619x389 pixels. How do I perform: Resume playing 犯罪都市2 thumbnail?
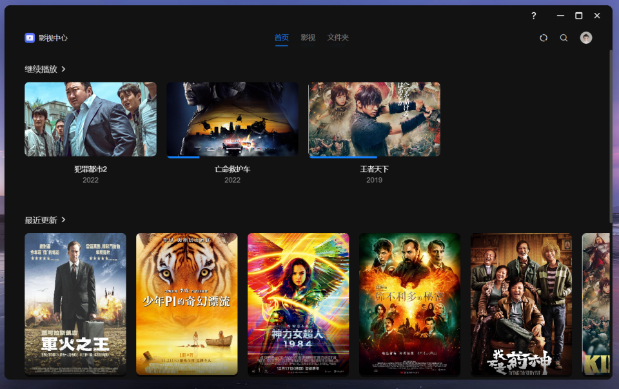point(90,119)
